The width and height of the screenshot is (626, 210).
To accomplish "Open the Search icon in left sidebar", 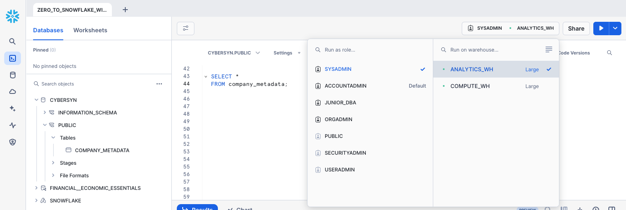I will [13, 41].
